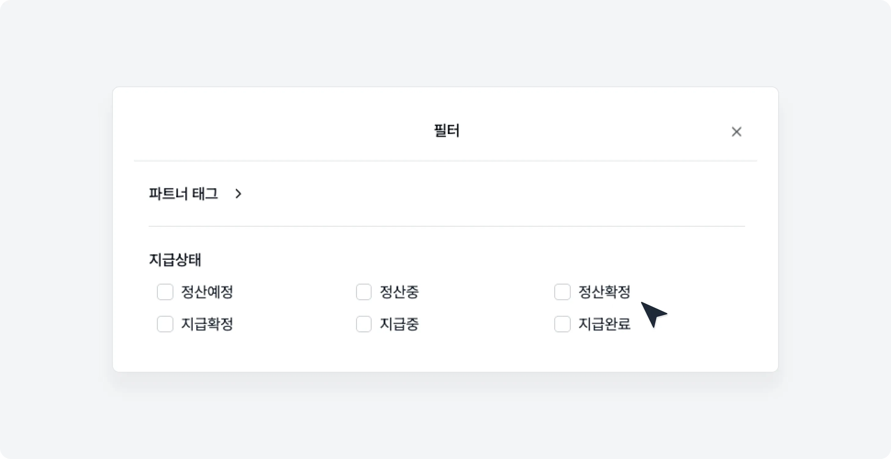Select the 정산확정 payment status checkbox
Screen dimensions: 891x459
click(562, 292)
